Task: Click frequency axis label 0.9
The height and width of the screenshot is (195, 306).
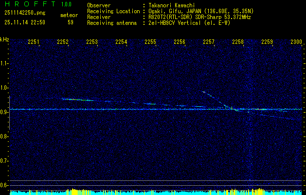Action: (x=4, y=112)
